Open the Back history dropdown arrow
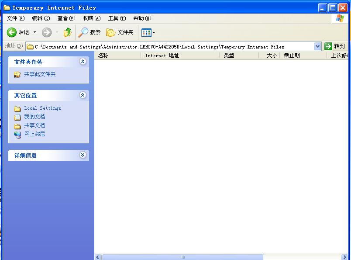Screen dimensions: 351x260 34,32
